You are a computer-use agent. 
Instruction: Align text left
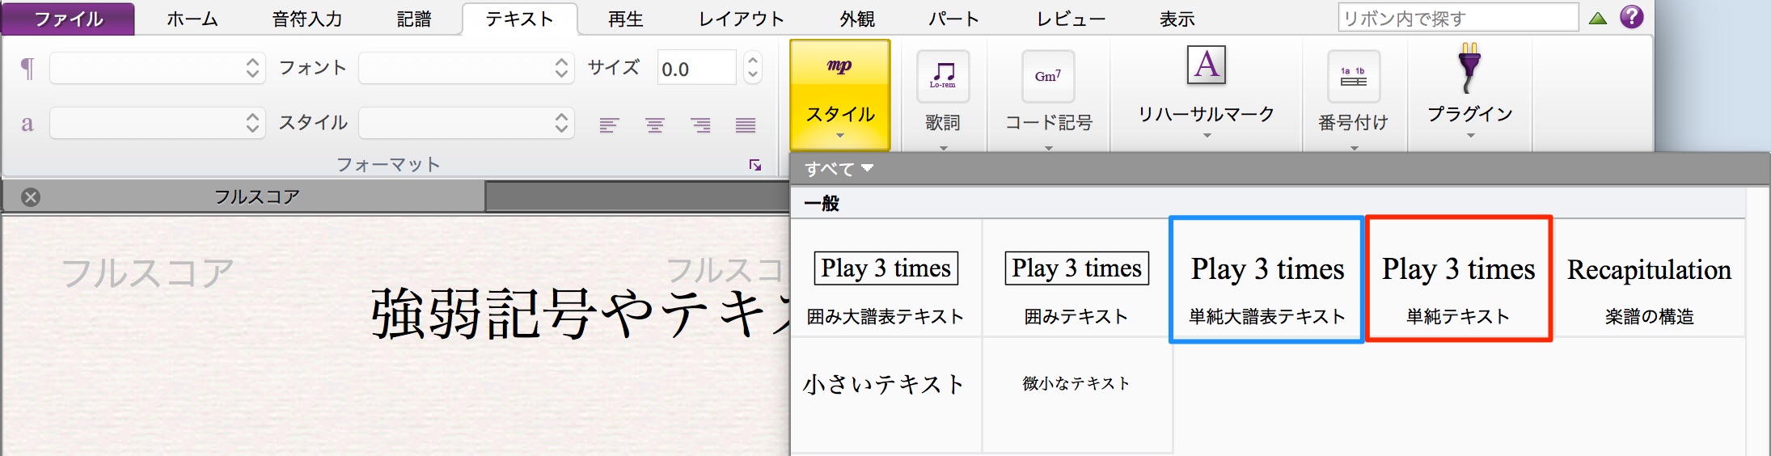click(x=609, y=125)
